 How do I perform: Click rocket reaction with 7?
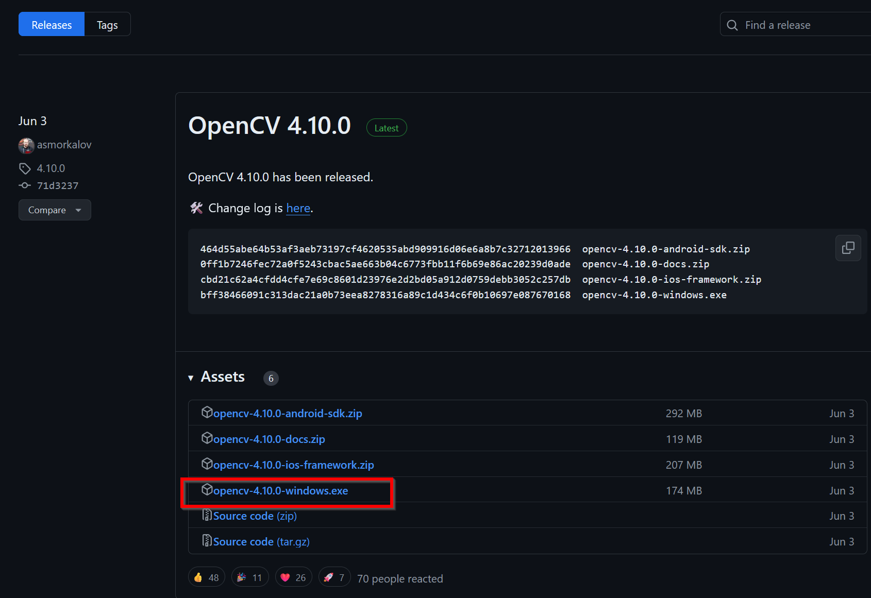click(x=334, y=577)
